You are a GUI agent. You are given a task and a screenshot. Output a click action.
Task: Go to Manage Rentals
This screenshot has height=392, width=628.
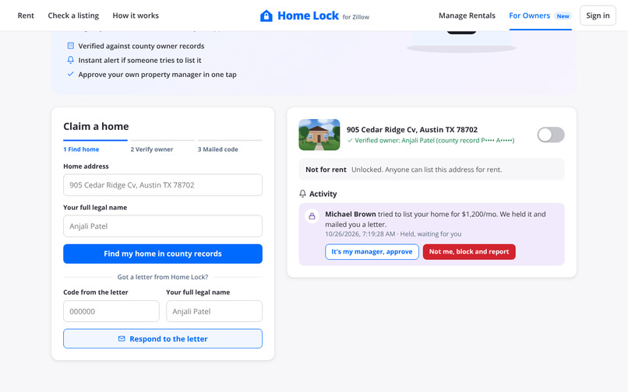tap(467, 16)
